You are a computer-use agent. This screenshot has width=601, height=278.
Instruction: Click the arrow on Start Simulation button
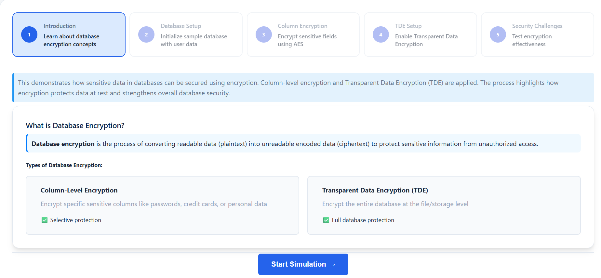332,265
